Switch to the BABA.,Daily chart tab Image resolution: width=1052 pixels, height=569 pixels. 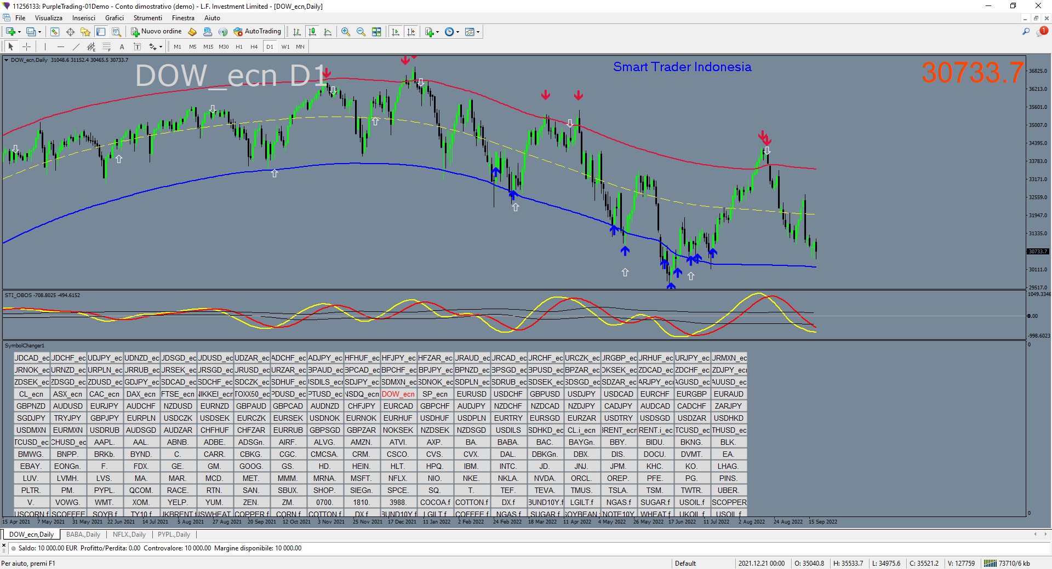click(83, 535)
